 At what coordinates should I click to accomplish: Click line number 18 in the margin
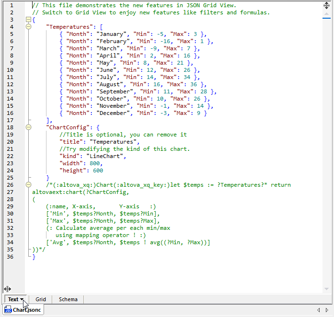pos(11,127)
